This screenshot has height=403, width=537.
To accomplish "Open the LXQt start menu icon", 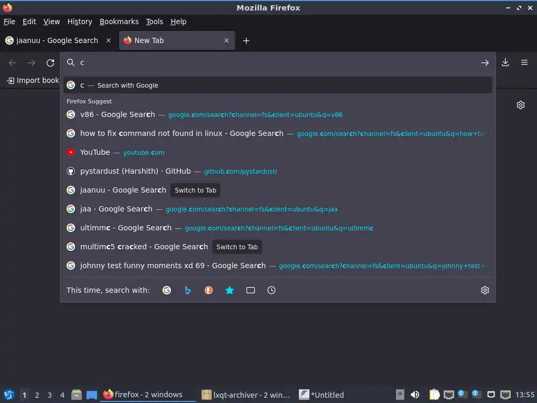I will tap(9, 395).
